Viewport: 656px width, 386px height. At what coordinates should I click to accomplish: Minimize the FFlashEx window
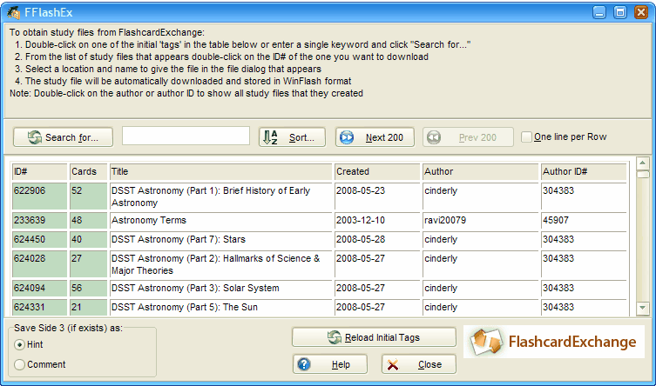pos(599,12)
